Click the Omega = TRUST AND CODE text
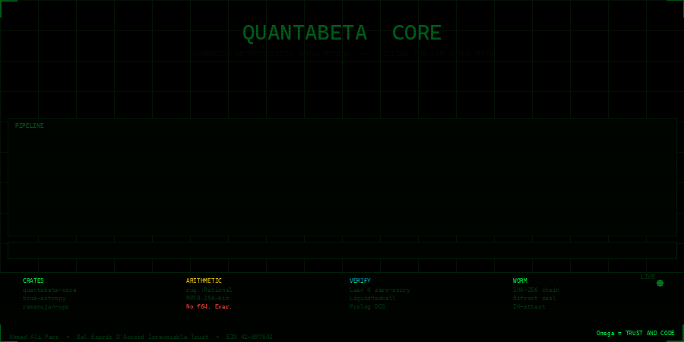The image size is (684, 342). (x=635, y=333)
